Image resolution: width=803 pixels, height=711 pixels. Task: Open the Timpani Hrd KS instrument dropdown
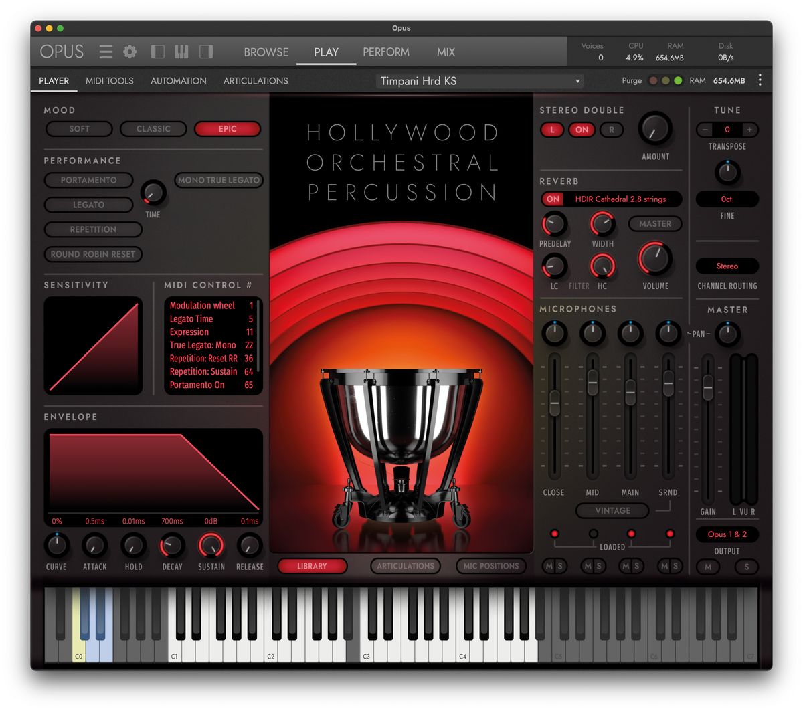click(x=478, y=80)
